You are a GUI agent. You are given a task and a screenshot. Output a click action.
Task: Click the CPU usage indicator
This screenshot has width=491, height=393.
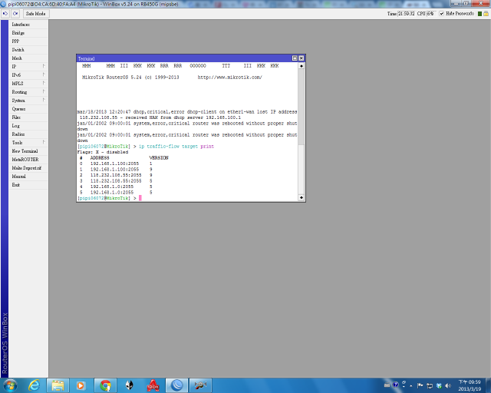pos(425,14)
